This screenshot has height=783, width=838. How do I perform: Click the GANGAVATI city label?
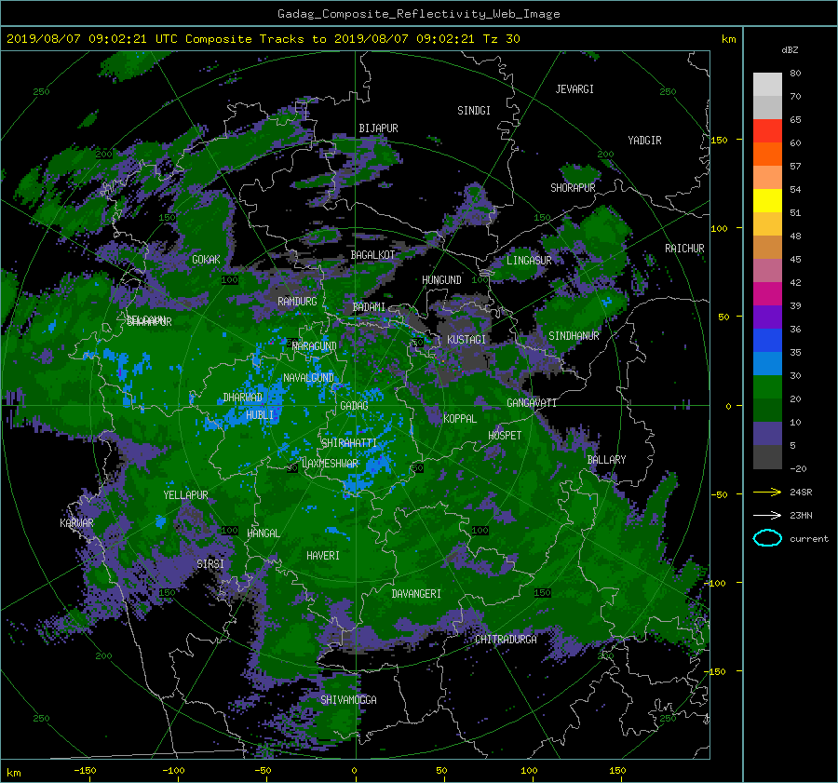[532, 402]
